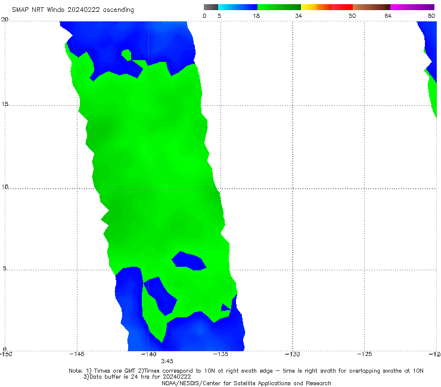Click the yellow-orange segment of the color bar

pos(316,7)
